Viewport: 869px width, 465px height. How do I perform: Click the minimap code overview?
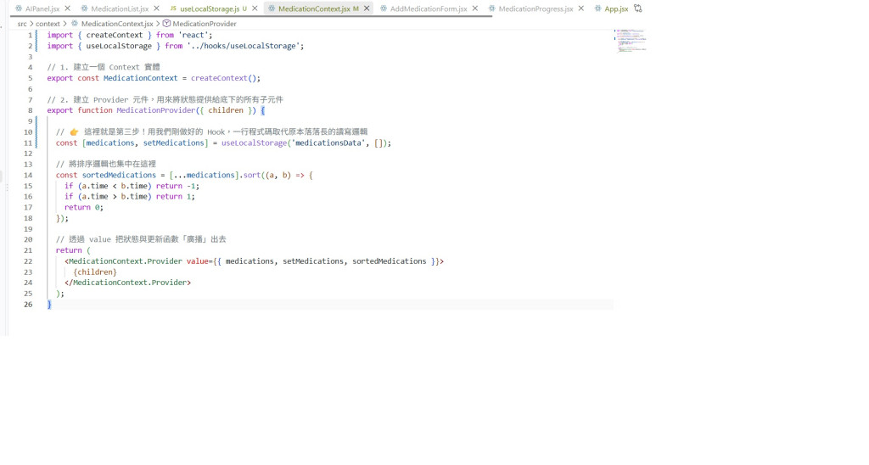click(x=631, y=41)
